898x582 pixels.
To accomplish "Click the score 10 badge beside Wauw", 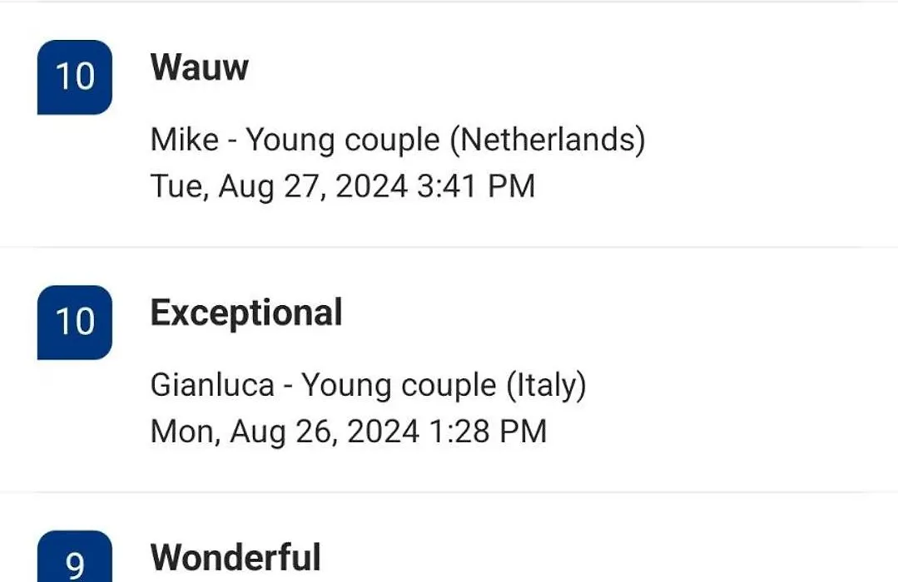I will (x=74, y=77).
